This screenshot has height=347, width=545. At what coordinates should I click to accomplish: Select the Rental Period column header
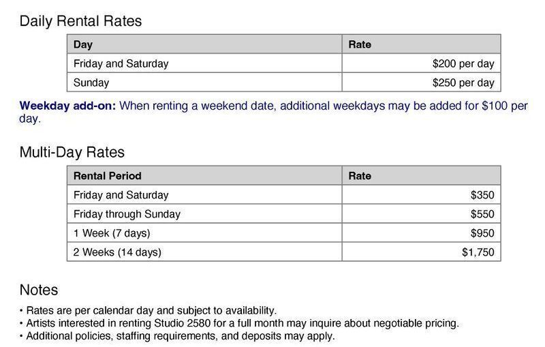tap(108, 176)
